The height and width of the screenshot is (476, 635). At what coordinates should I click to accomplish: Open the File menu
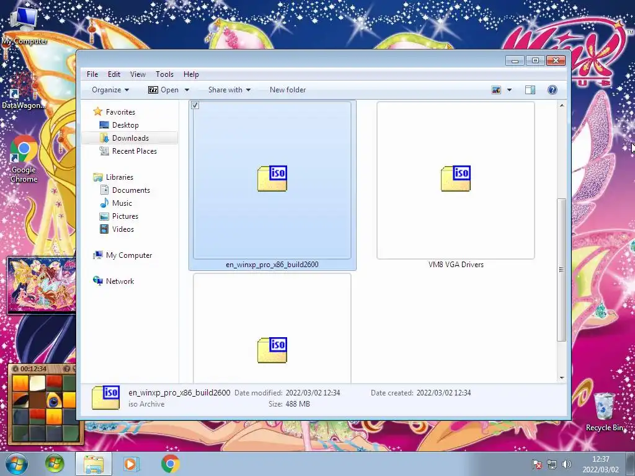(x=92, y=74)
